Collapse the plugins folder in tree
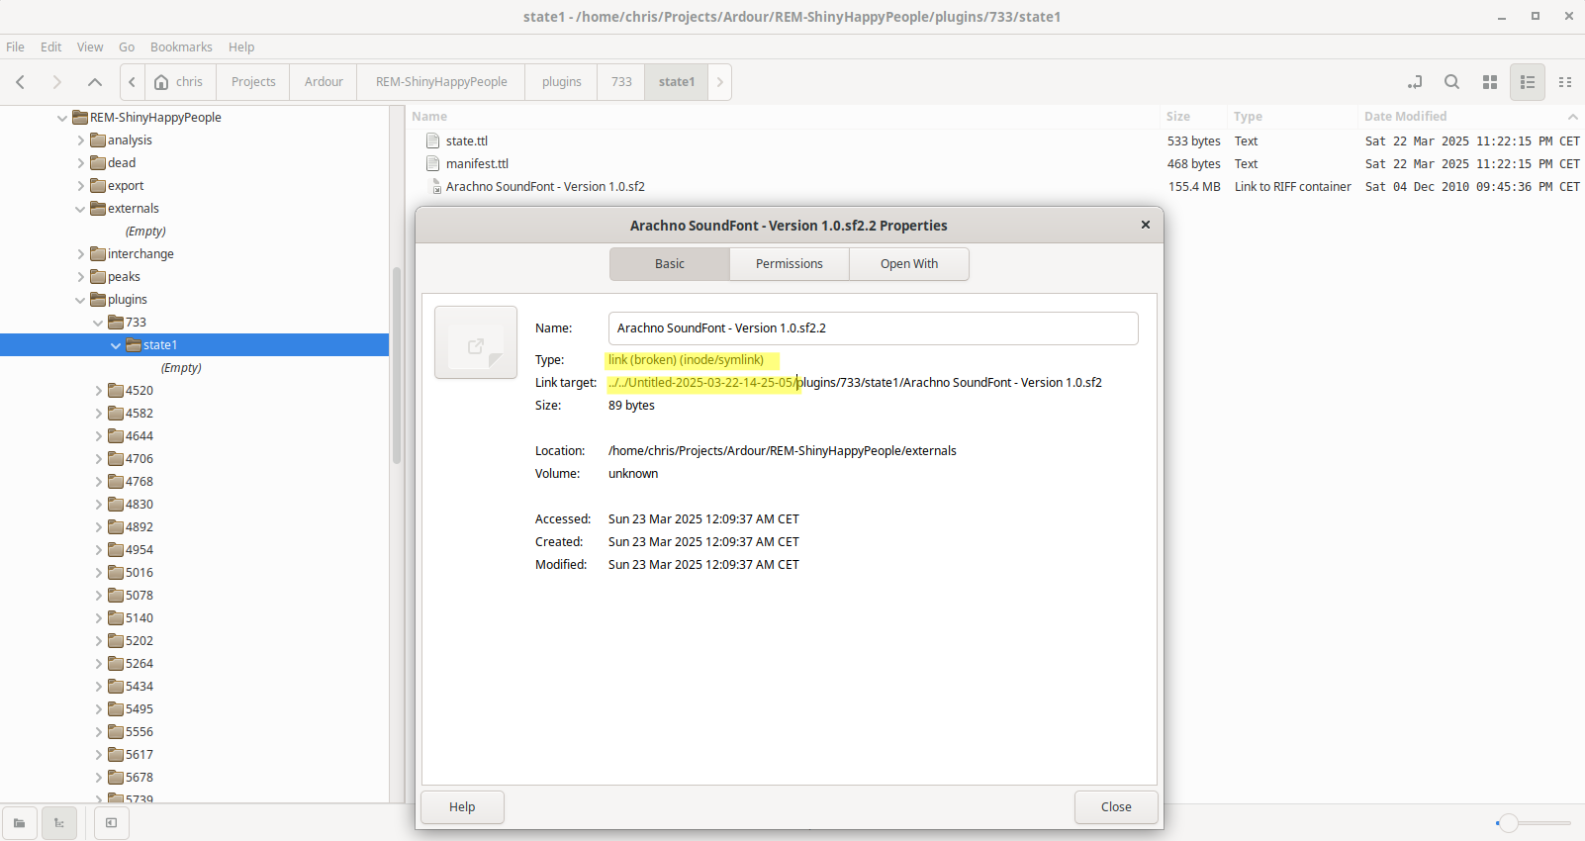This screenshot has height=841, width=1585. coord(81,300)
